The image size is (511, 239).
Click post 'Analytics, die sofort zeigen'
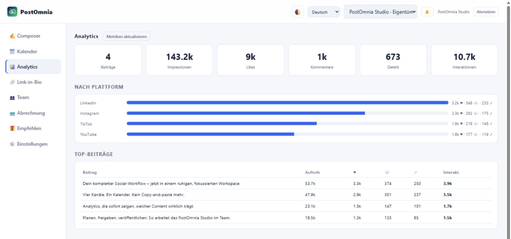pos(138,206)
